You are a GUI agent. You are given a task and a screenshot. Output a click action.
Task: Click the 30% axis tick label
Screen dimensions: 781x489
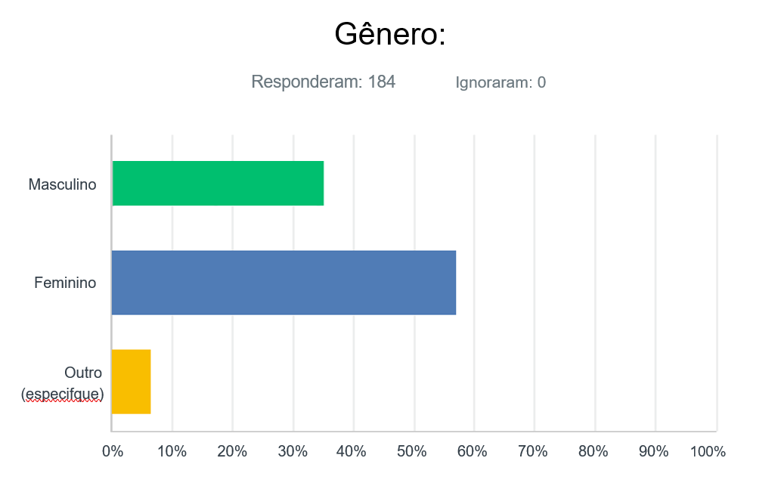pos(293,451)
